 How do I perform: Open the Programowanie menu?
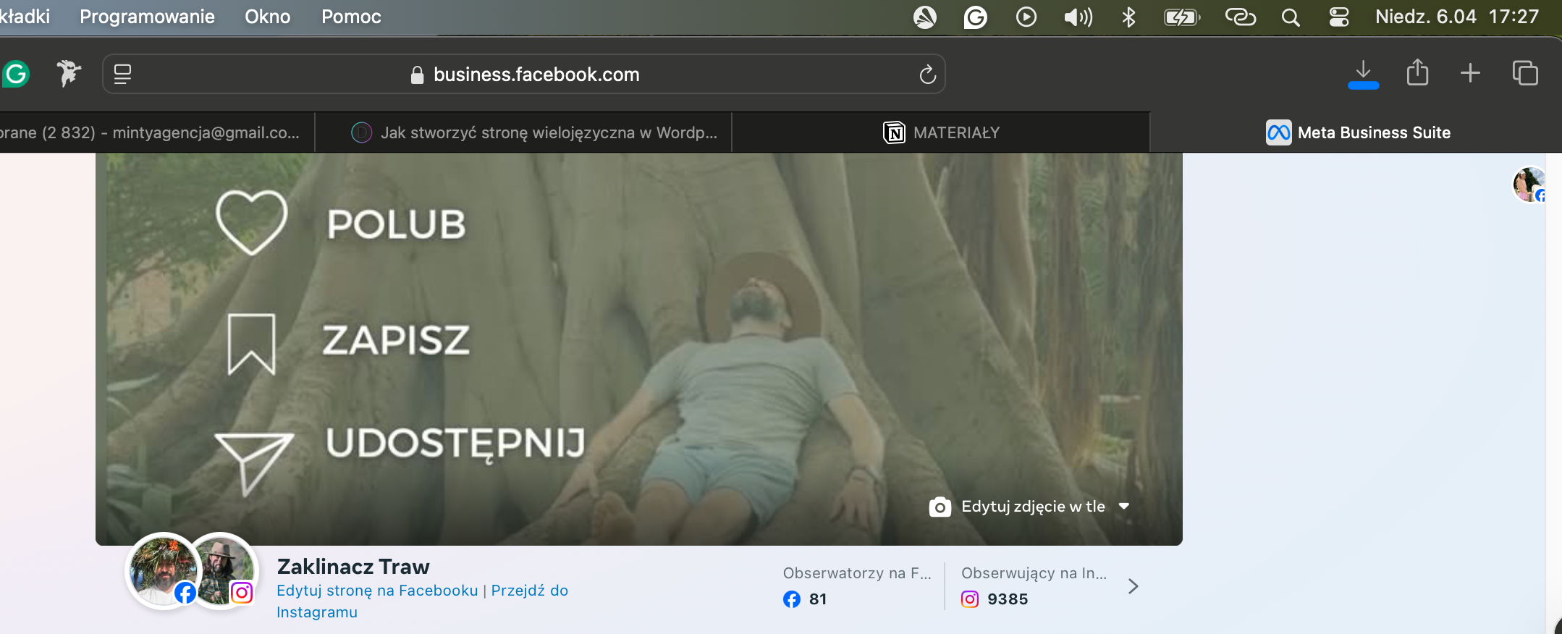click(147, 17)
